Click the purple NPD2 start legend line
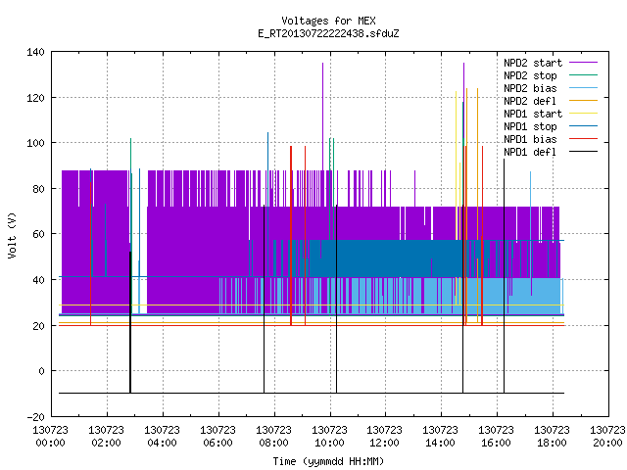The width and height of the screenshot is (627, 470). pos(583,63)
